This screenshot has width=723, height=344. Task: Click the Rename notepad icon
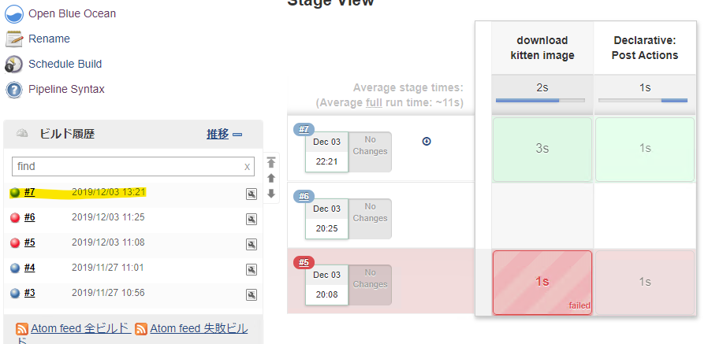14,39
